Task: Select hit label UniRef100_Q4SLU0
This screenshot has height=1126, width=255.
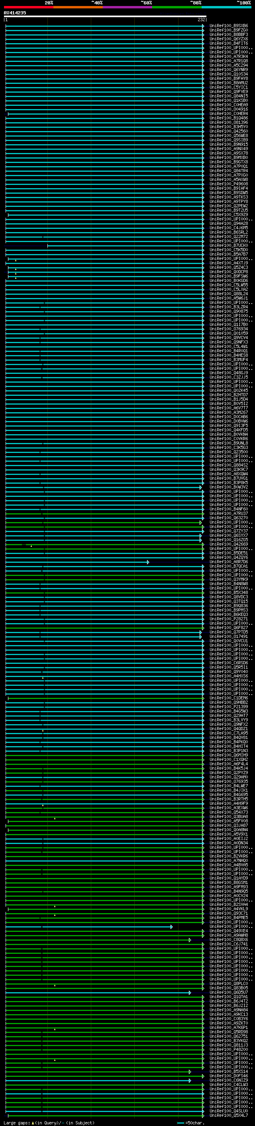Action: point(229,1111)
